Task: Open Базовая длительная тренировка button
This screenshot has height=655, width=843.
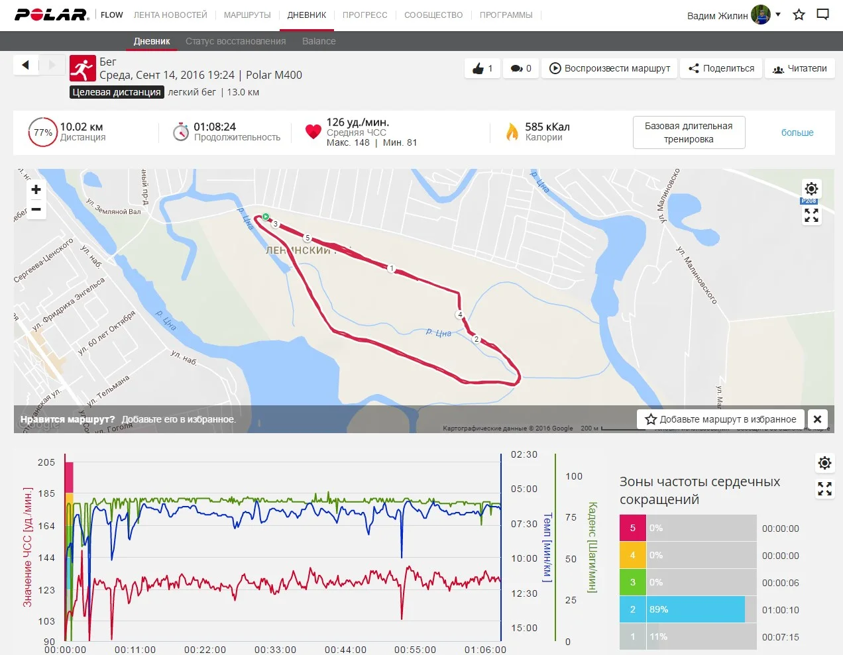Action: coord(689,132)
